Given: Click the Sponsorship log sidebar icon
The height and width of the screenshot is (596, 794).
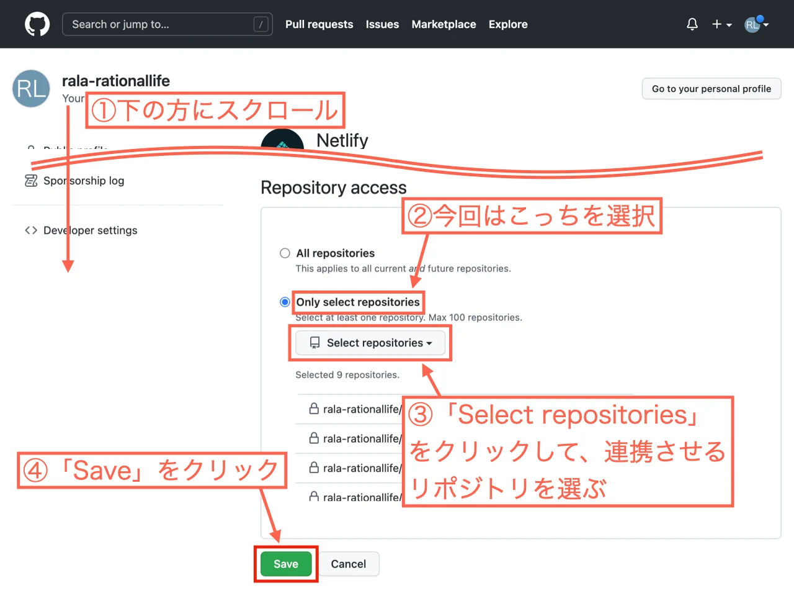Looking at the screenshot, I should (x=31, y=181).
